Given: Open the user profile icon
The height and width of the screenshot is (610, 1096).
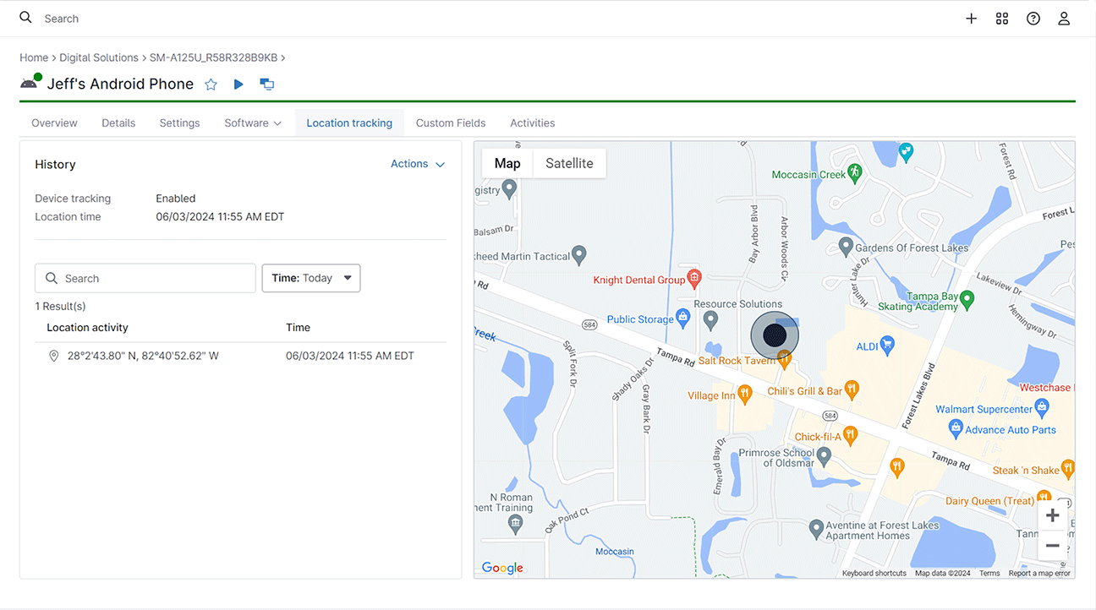Looking at the screenshot, I should 1064,18.
